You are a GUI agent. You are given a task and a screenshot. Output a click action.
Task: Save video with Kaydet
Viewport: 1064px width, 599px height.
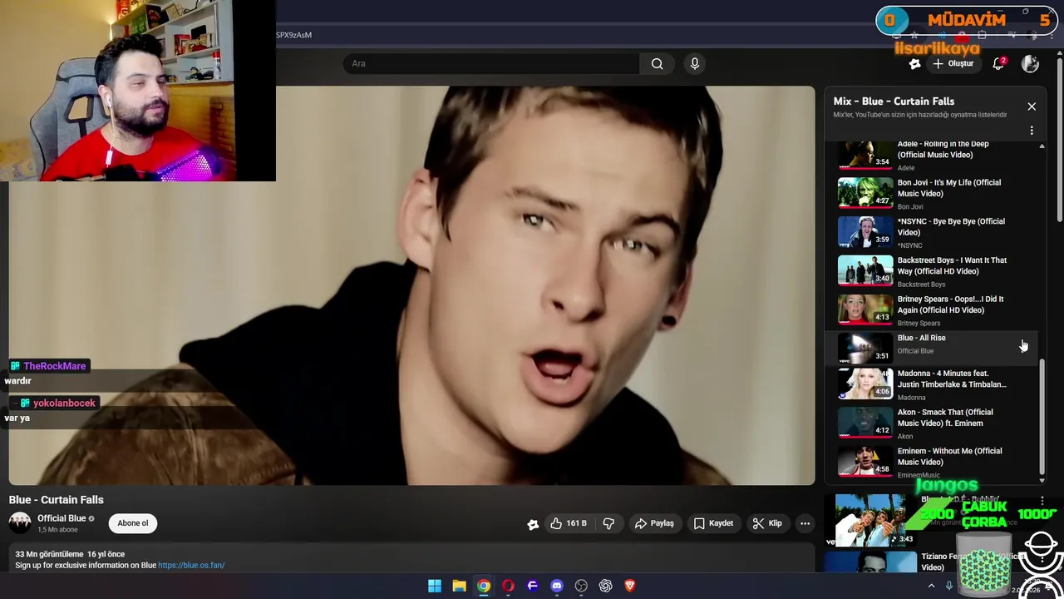click(x=713, y=523)
